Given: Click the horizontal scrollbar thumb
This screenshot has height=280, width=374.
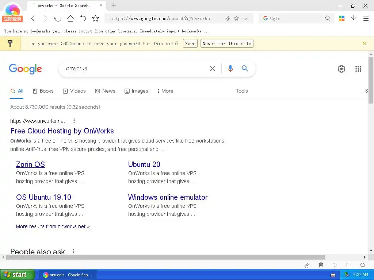Looking at the screenshot, I should point(166,257).
